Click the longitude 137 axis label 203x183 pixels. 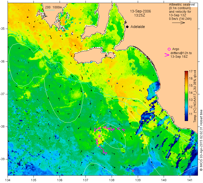(x=86, y=180)
